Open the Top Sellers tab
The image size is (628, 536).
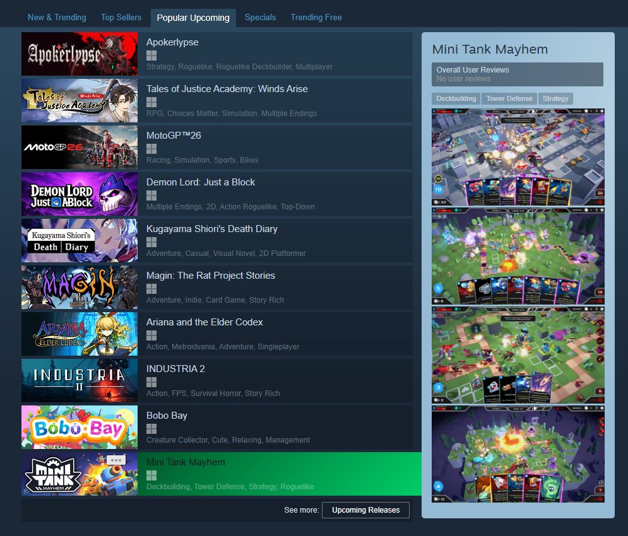(x=121, y=18)
